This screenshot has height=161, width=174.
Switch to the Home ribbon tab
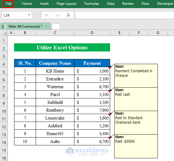pos(27,4)
